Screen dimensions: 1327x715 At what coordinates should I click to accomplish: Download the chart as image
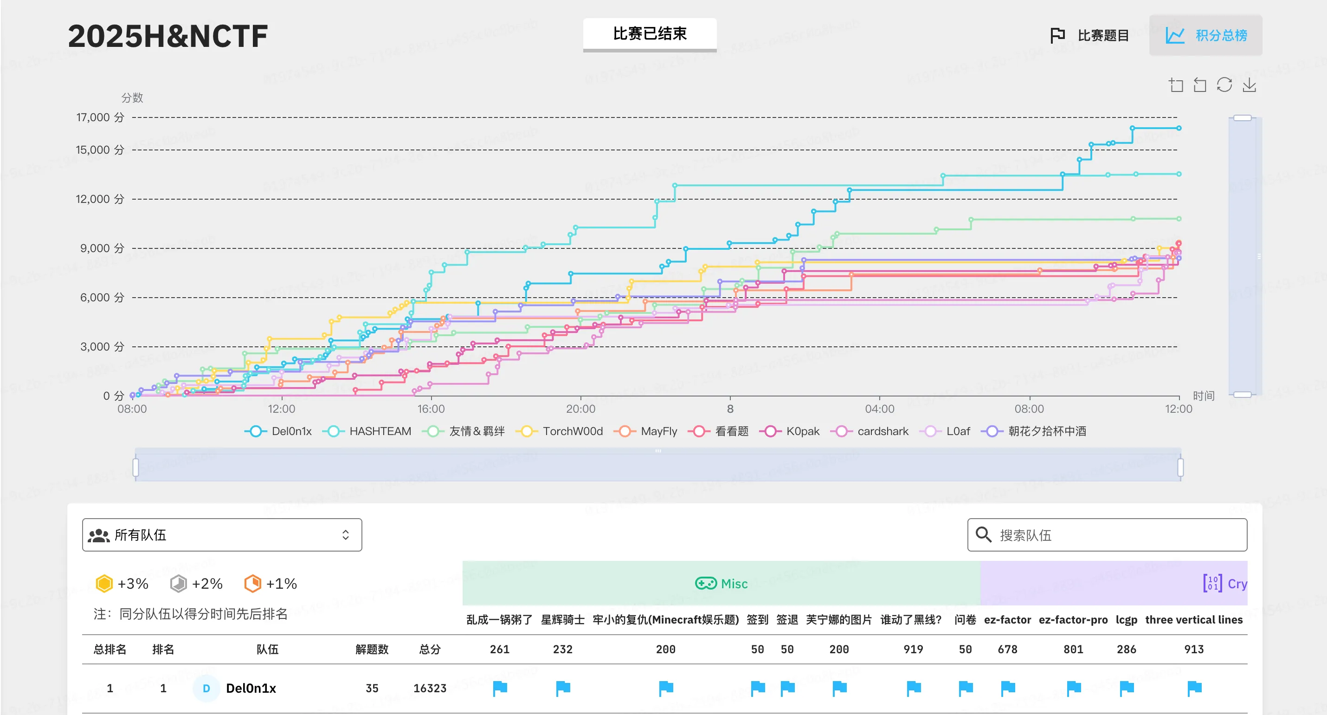pos(1249,85)
